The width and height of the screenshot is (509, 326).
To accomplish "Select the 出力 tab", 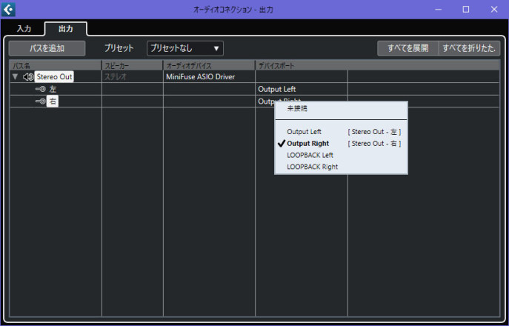I will coord(65,29).
